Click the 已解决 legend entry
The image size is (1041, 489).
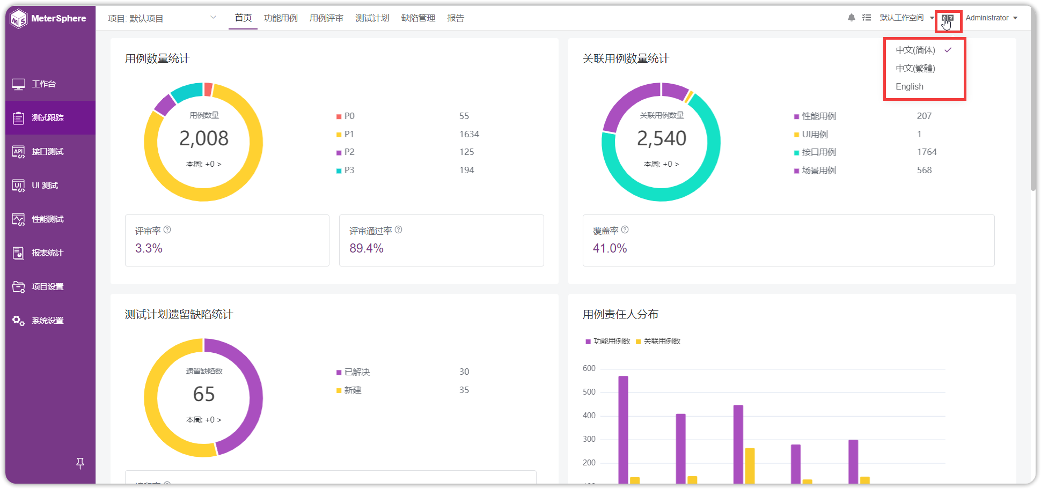point(353,372)
